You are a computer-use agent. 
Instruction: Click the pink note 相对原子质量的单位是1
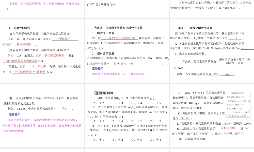point(119,74)
